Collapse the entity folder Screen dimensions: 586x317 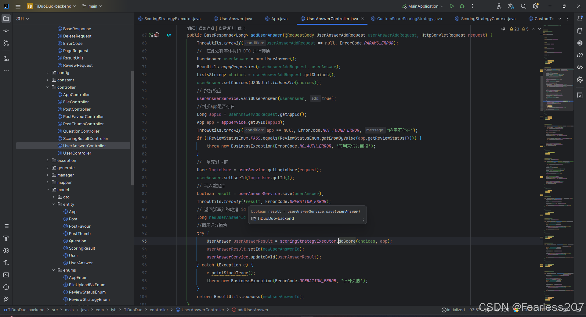[x=53, y=204]
